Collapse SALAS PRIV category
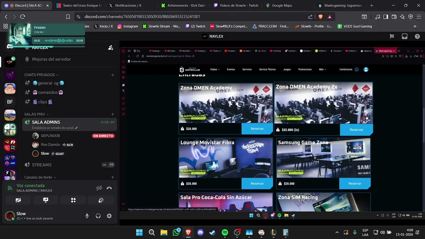Image resolution: width=425 pixels, height=239 pixels. tap(37, 114)
